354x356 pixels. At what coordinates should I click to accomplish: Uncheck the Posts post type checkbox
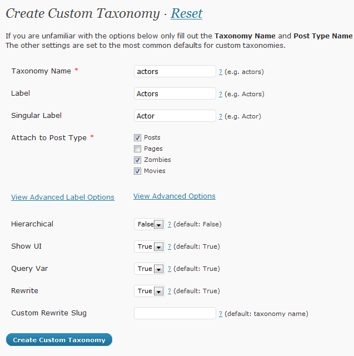coord(137,137)
